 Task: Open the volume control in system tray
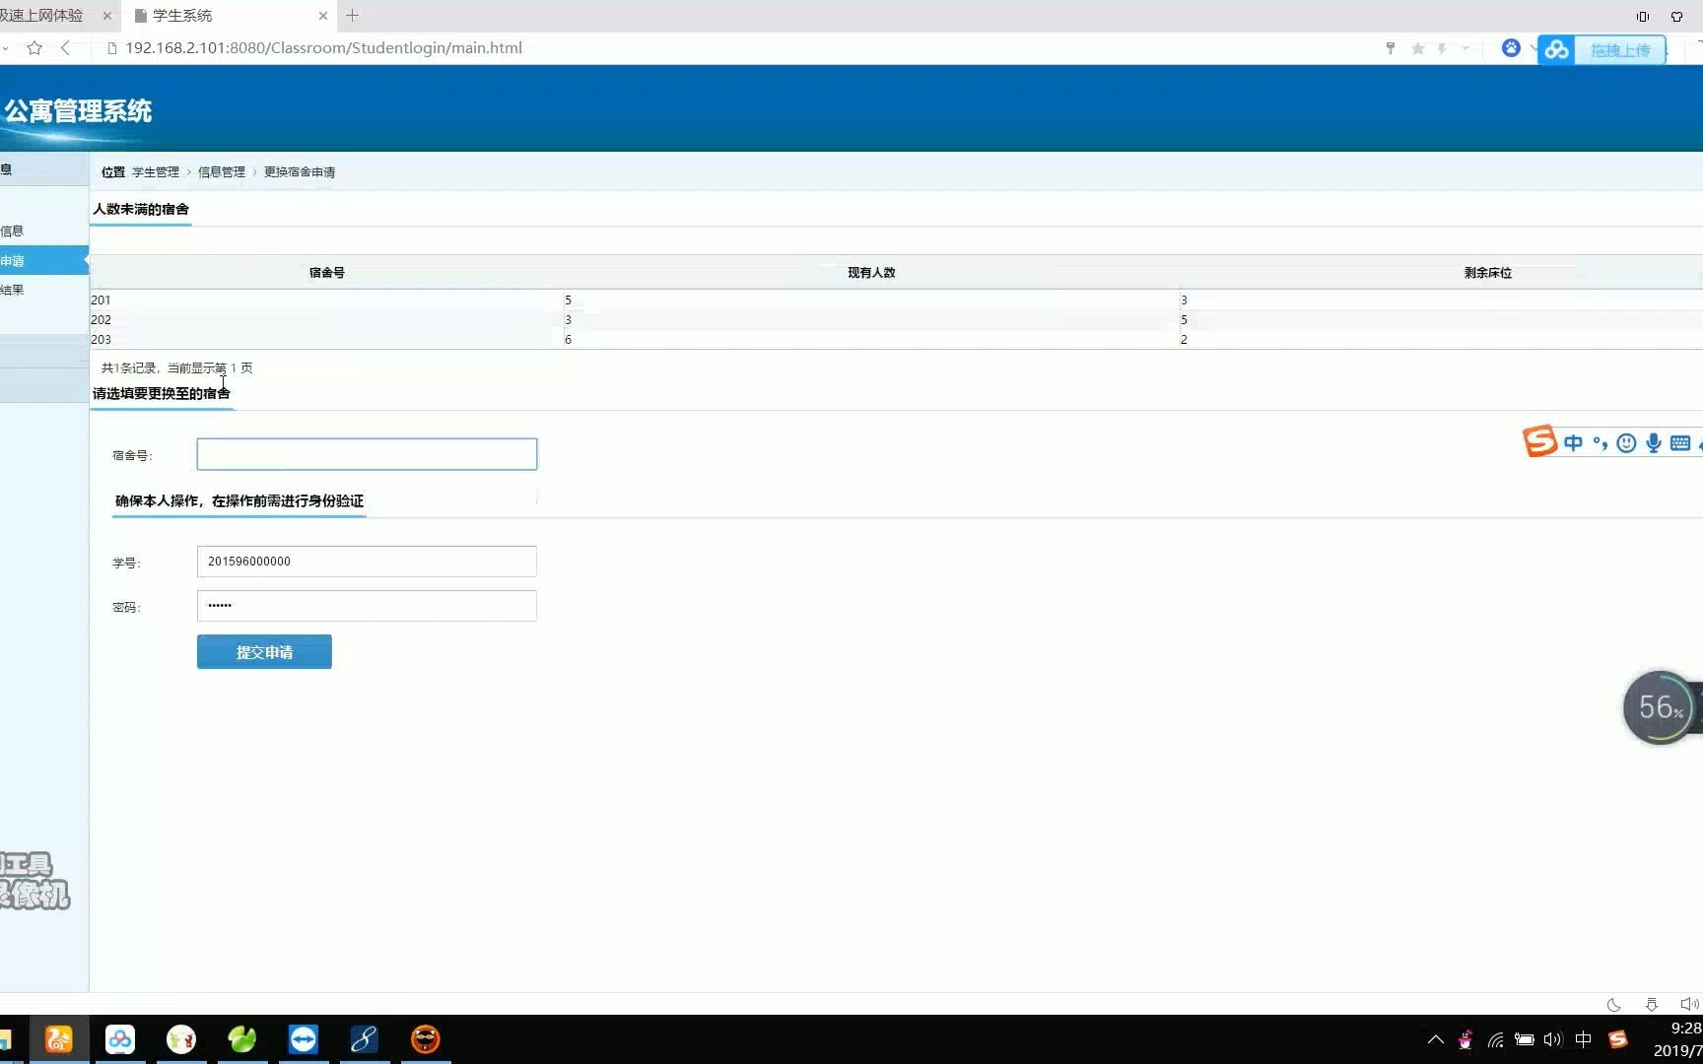point(1553,1039)
